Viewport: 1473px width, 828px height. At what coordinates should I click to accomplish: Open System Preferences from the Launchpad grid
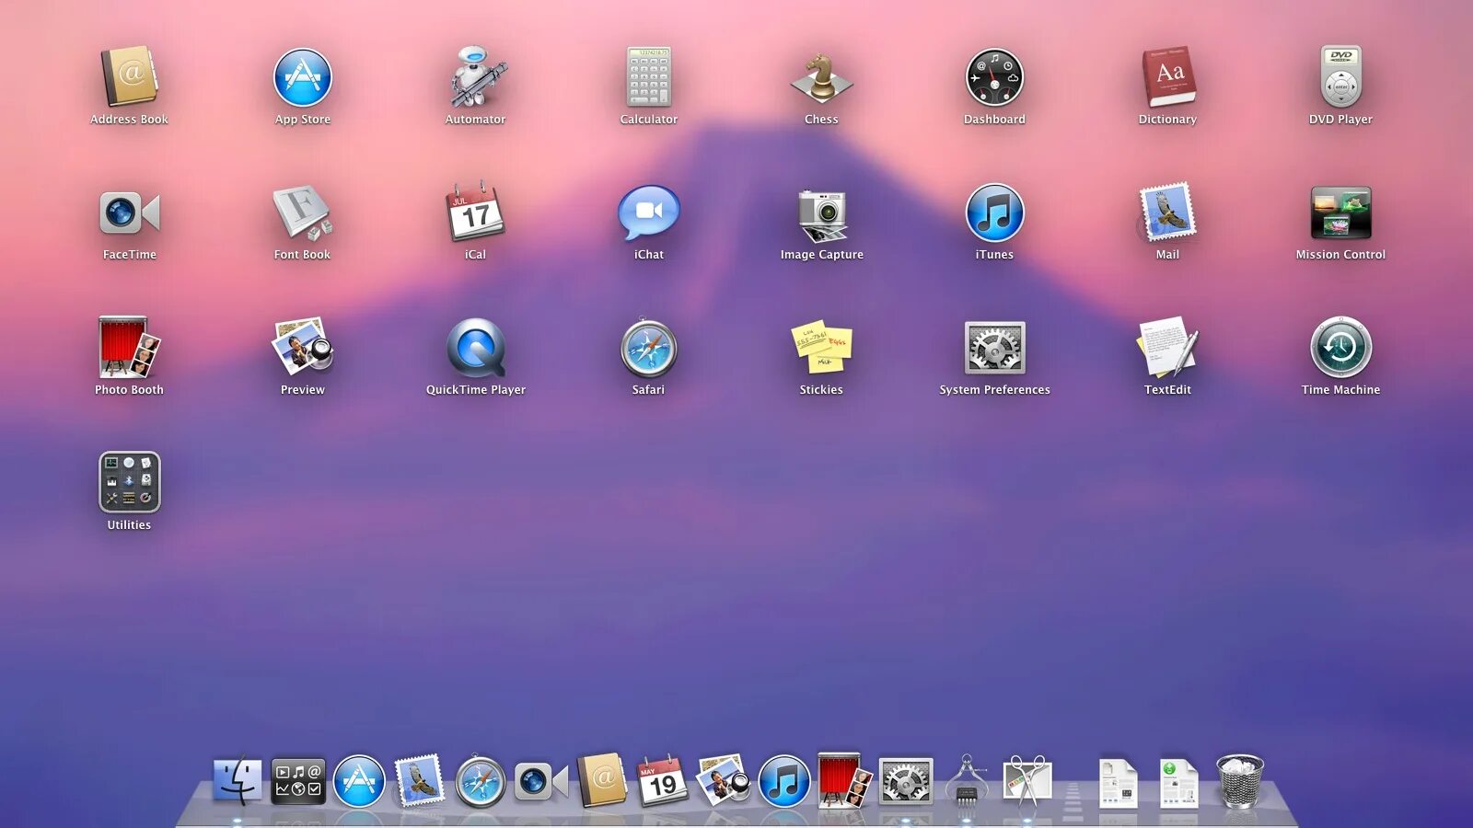click(x=994, y=348)
